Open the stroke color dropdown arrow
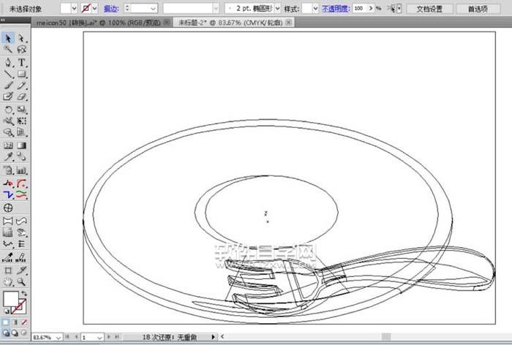512x345 pixels. tap(94, 9)
